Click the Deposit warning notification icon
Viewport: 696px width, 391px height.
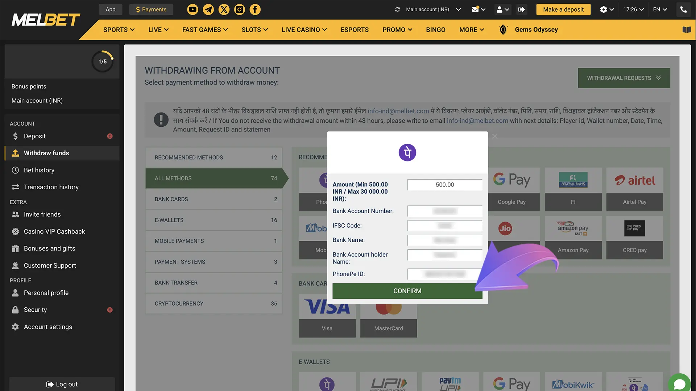pos(109,136)
